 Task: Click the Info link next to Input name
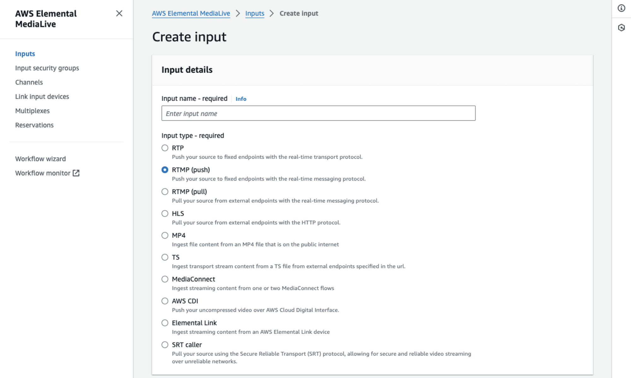[x=241, y=99]
